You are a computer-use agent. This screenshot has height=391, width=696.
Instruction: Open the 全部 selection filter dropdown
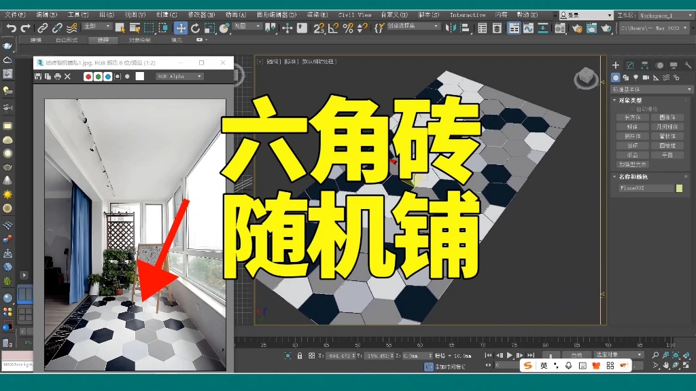(97, 26)
